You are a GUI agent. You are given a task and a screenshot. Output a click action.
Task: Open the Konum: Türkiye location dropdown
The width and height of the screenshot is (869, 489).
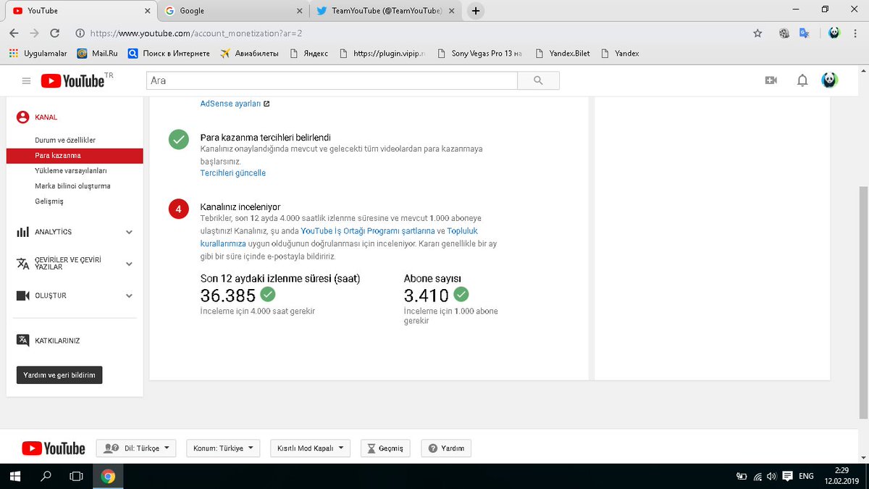223,448
